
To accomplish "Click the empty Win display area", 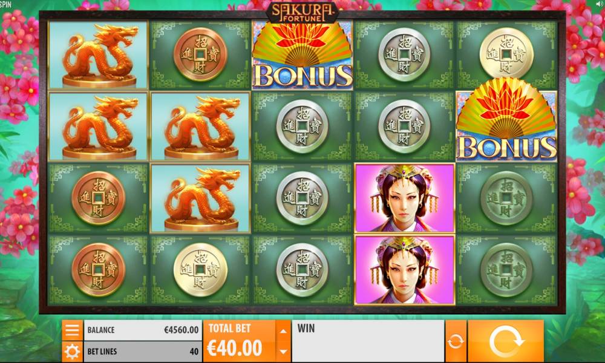I will (368, 341).
